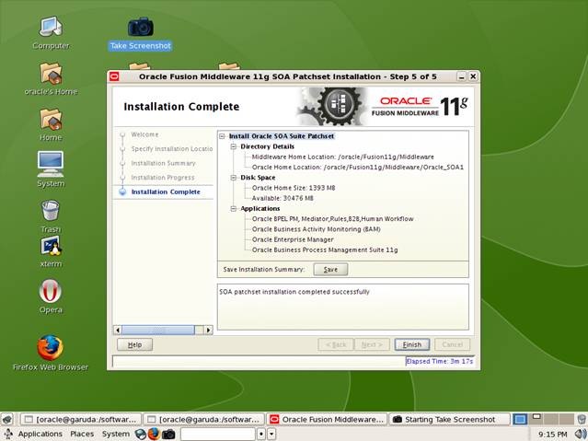Image resolution: width=588 pixels, height=441 pixels.
Task: Open the Home folder desktop icon
Action: pos(51,125)
